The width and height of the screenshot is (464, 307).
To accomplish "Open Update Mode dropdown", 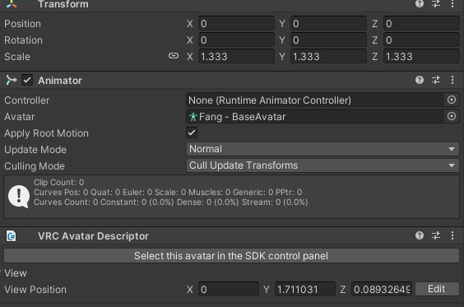I will click(322, 149).
